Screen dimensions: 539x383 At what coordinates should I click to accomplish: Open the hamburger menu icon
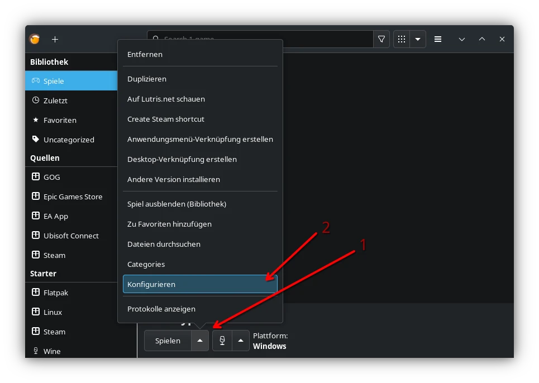click(438, 39)
